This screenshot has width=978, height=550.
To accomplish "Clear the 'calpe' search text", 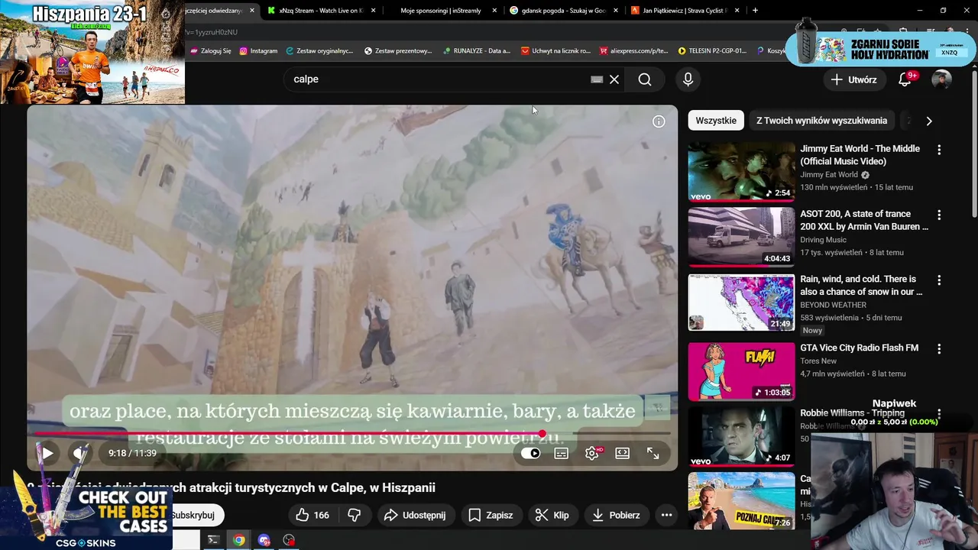I will pyautogui.click(x=614, y=79).
